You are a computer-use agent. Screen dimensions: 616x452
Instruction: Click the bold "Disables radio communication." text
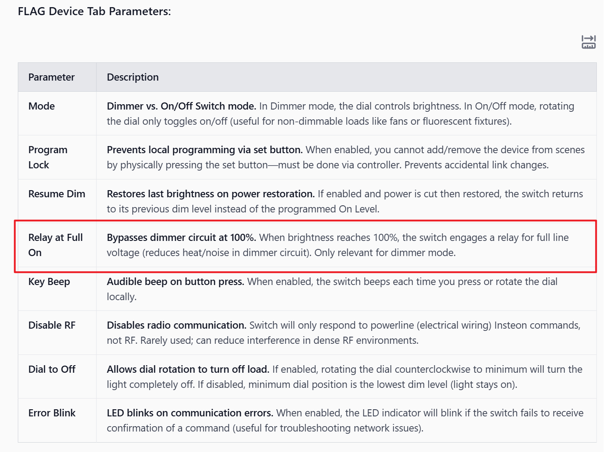pyautogui.click(x=176, y=325)
